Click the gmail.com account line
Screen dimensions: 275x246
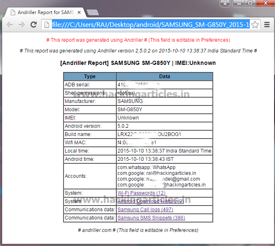click(x=159, y=179)
